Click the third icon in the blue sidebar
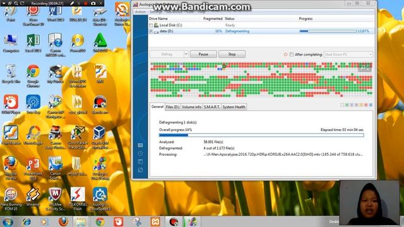The image size is (404, 227). pos(140,162)
